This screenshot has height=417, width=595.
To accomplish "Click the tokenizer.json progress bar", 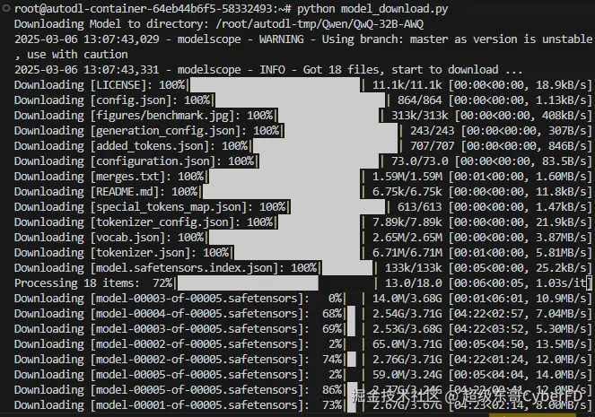I will pos(297,253).
